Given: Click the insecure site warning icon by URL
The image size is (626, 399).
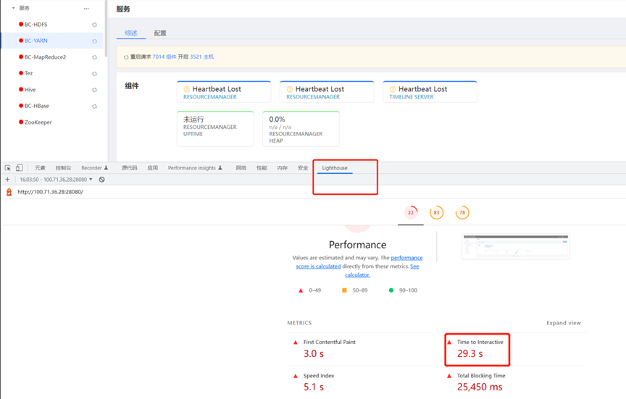Looking at the screenshot, I should (9, 192).
